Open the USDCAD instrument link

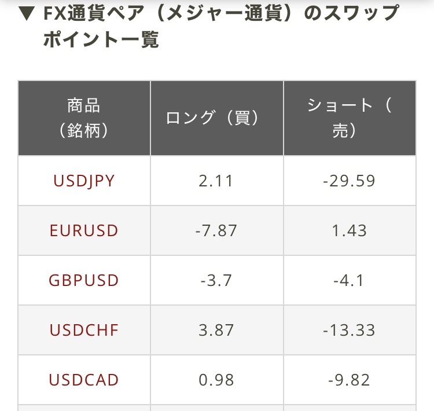point(84,380)
